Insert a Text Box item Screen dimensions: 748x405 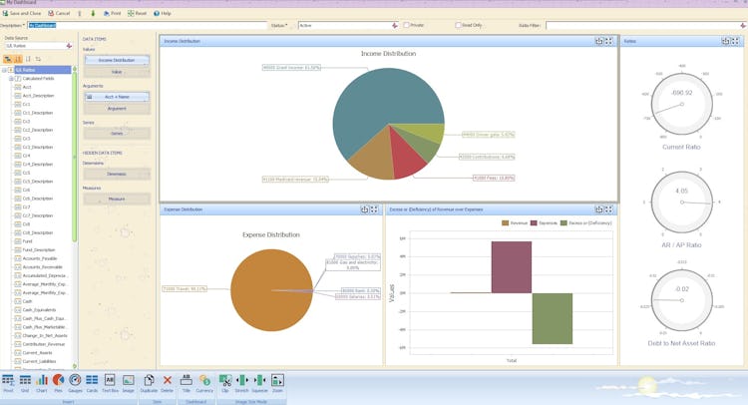110,383
